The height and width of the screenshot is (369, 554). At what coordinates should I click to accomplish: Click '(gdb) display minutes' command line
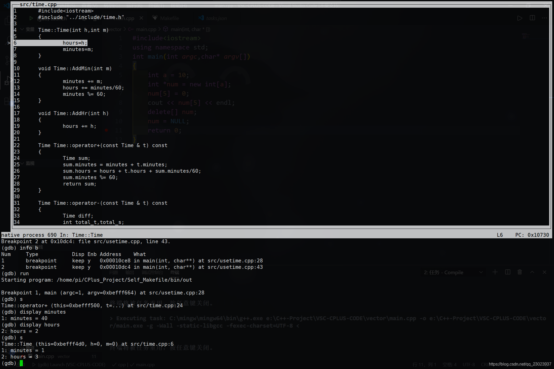34,312
